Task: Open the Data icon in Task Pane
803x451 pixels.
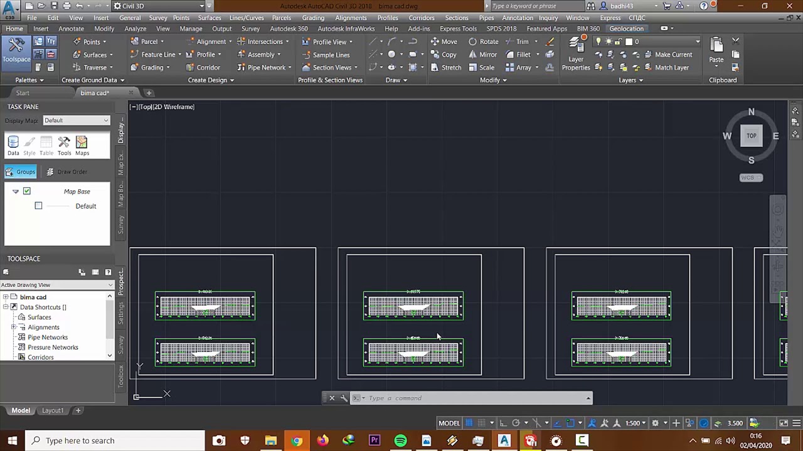Action: 13,146
